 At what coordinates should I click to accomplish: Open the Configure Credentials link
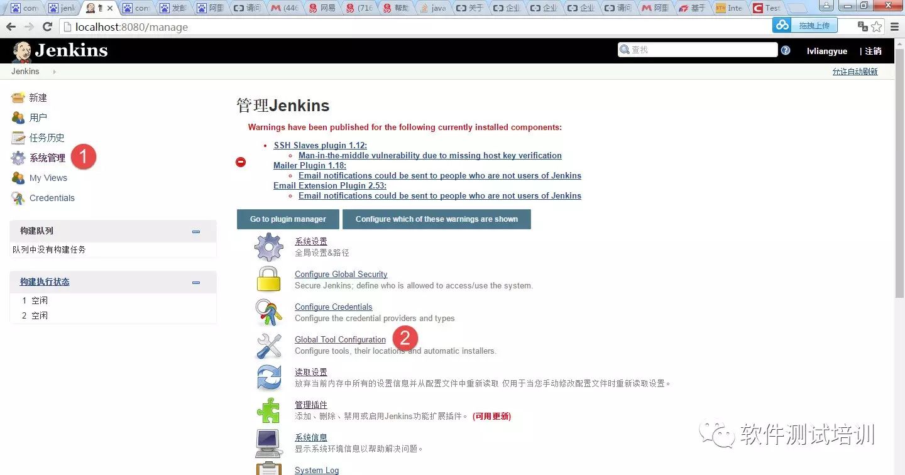pyautogui.click(x=334, y=307)
